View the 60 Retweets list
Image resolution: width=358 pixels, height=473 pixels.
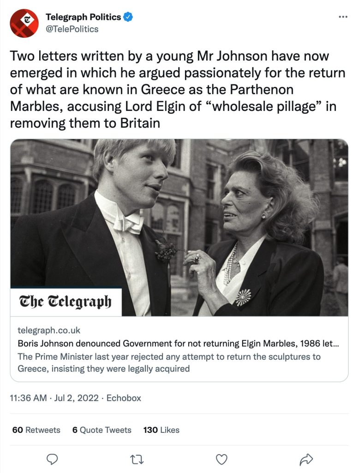pyautogui.click(x=36, y=430)
